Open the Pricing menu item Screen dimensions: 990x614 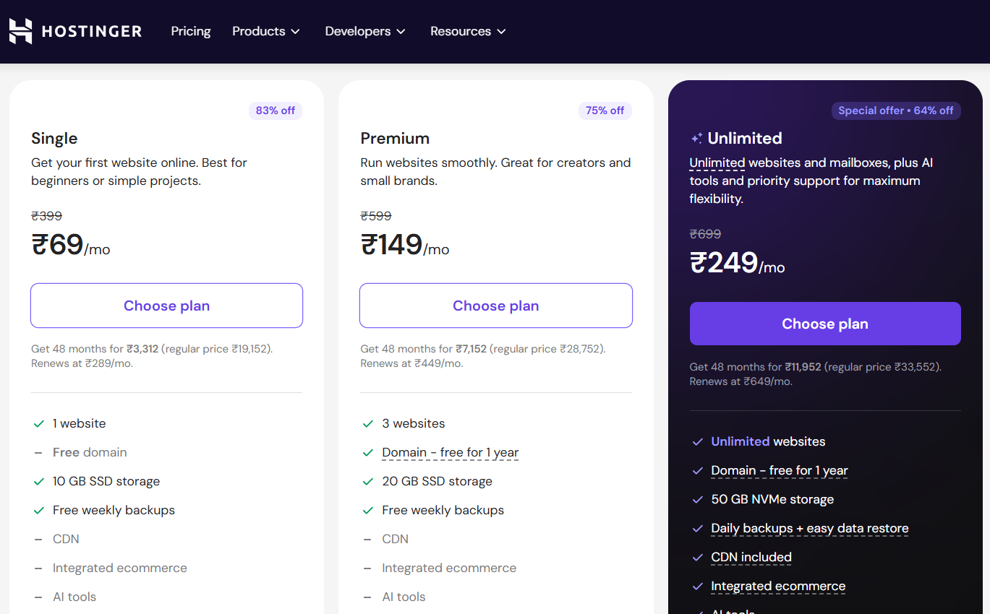tap(191, 31)
